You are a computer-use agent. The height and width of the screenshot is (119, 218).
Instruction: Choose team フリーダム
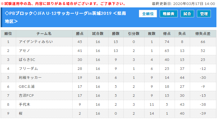coord(28,69)
